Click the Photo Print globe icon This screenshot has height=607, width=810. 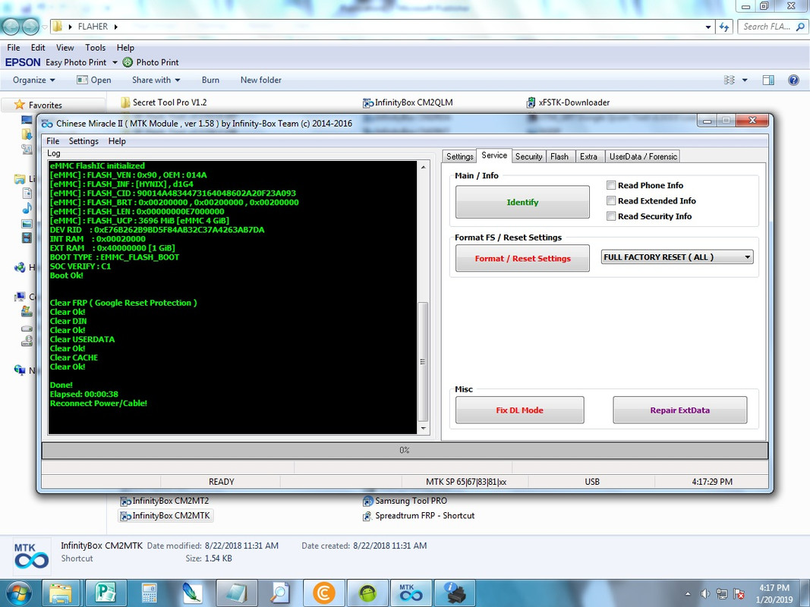pyautogui.click(x=128, y=62)
